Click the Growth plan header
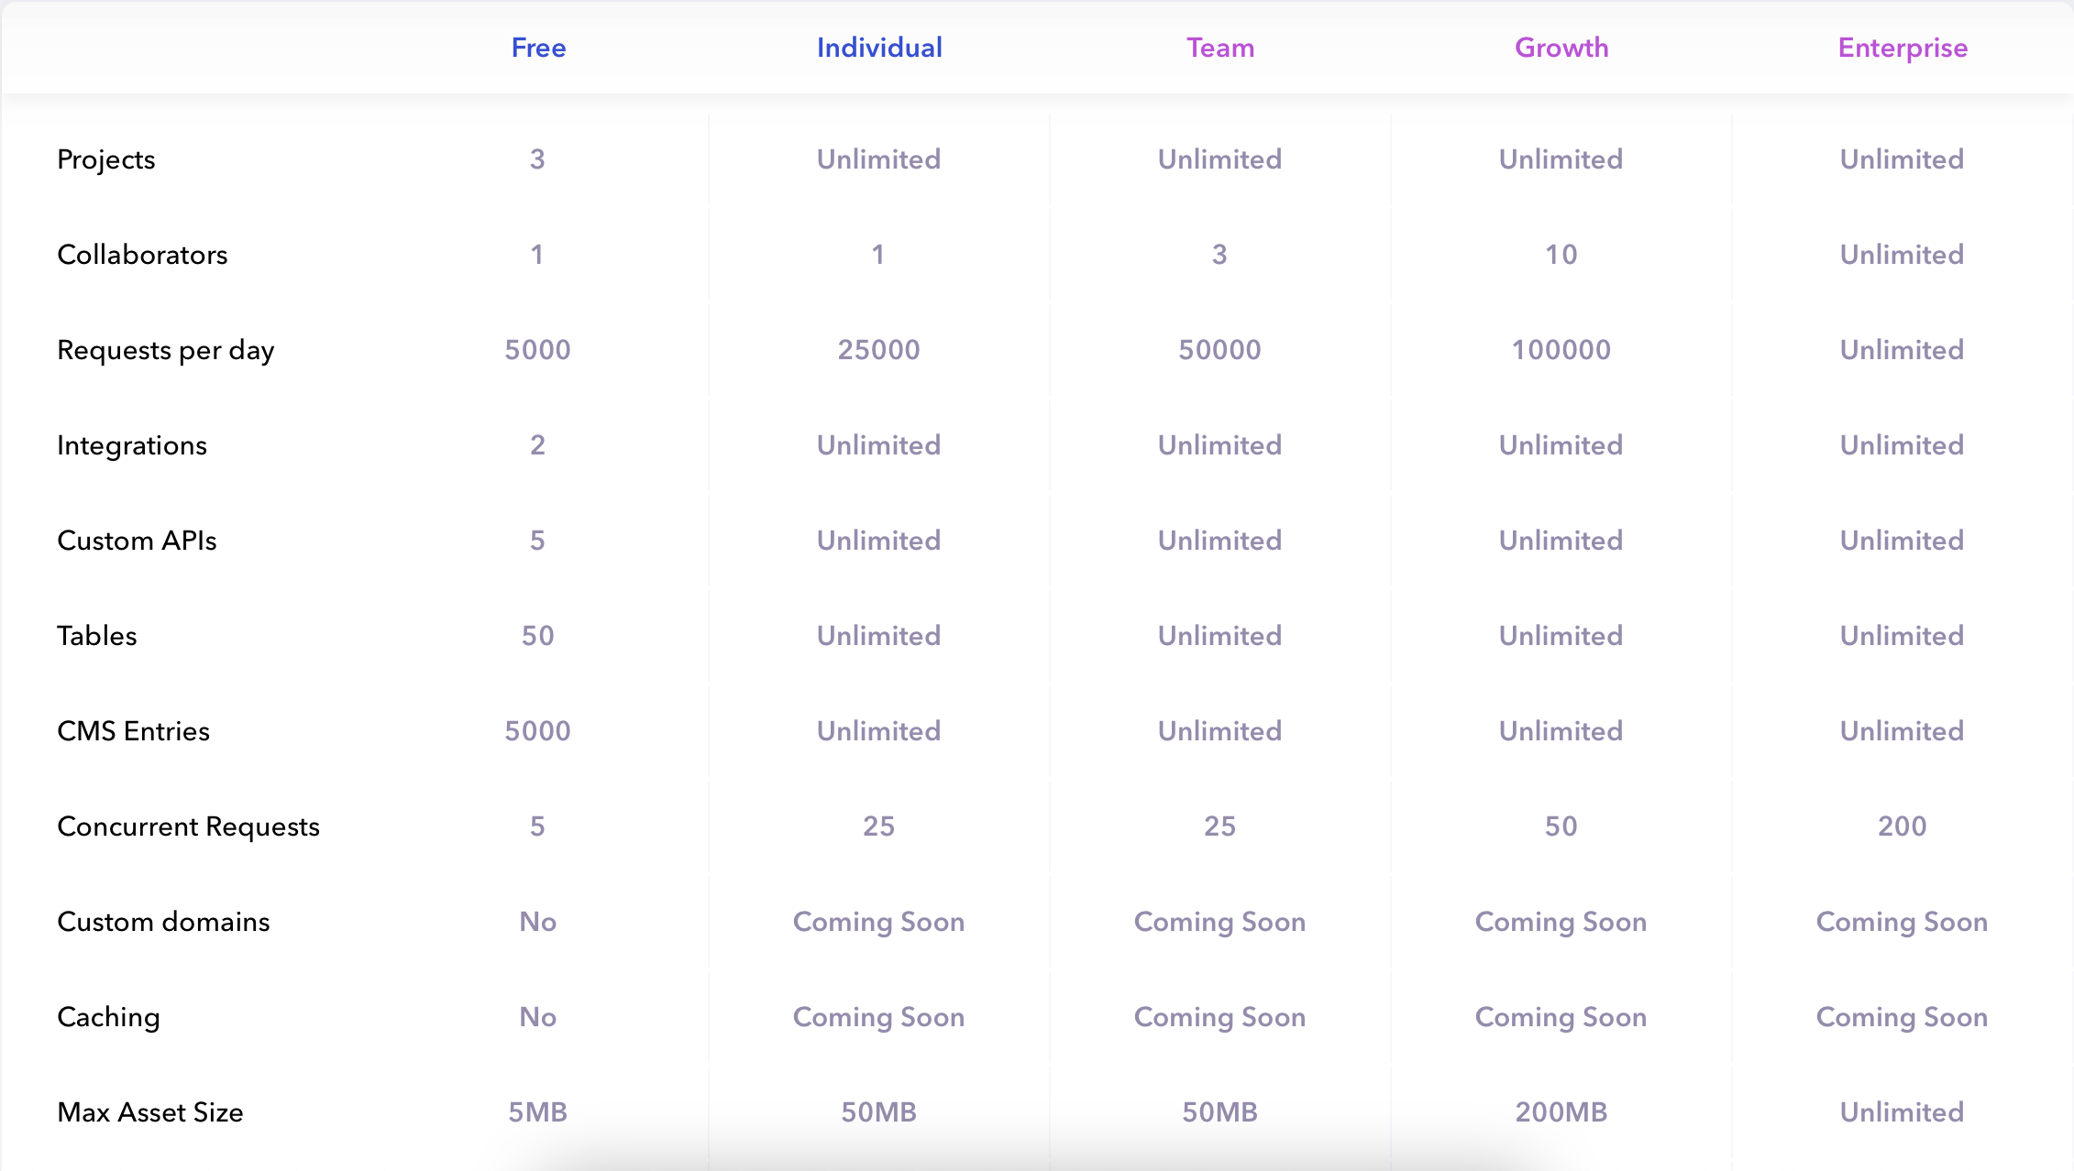This screenshot has height=1171, width=2074. [1561, 48]
